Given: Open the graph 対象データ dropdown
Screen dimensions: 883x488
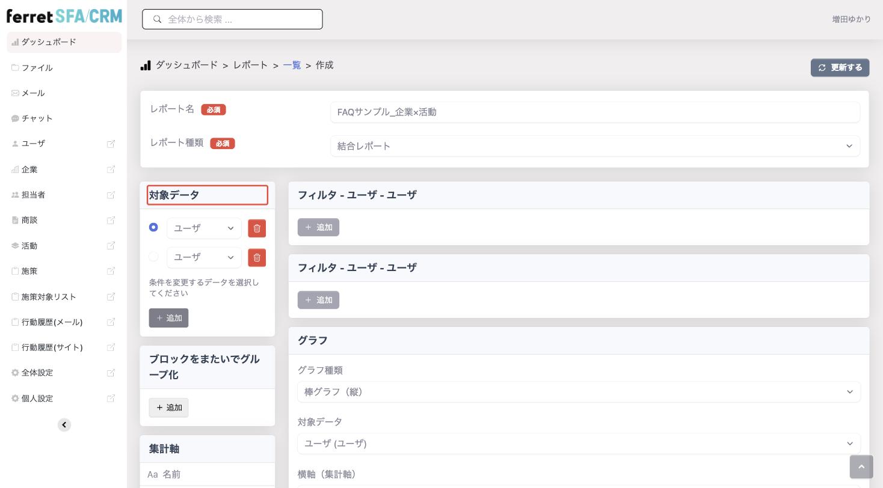Looking at the screenshot, I should pos(579,444).
